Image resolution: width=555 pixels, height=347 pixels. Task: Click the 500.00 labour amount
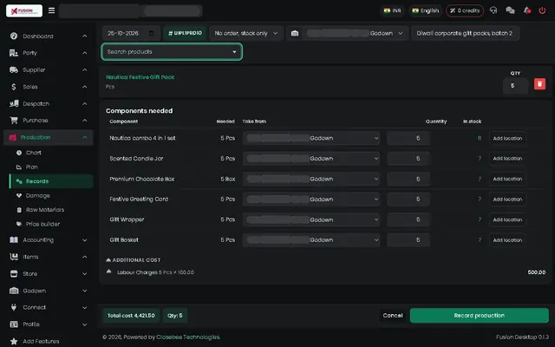click(537, 272)
